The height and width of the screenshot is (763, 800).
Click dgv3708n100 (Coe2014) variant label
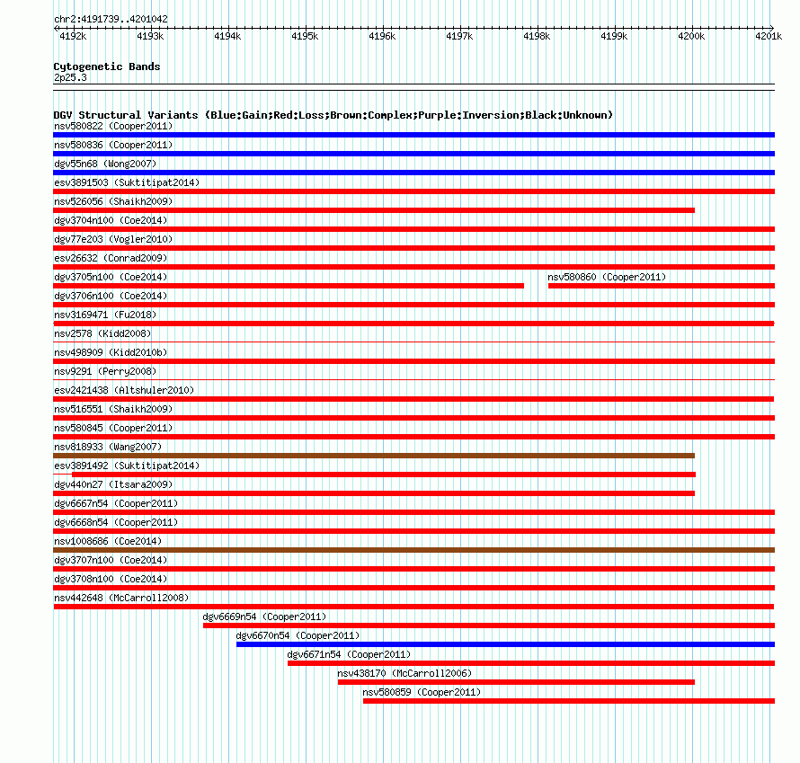coord(111,579)
